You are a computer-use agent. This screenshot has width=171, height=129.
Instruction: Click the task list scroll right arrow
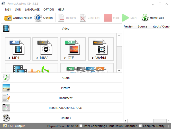coord(168,121)
